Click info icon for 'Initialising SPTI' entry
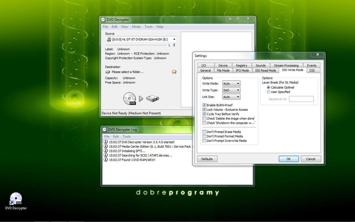Screen dimensions: 355x222 106,151
